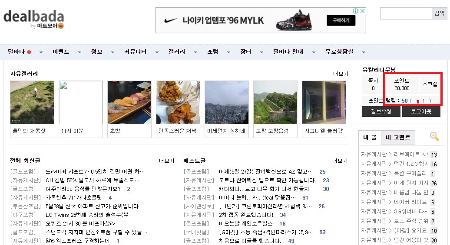
Task: Open the 초밥 sushi gallery thumbnail
Action: 129,103
